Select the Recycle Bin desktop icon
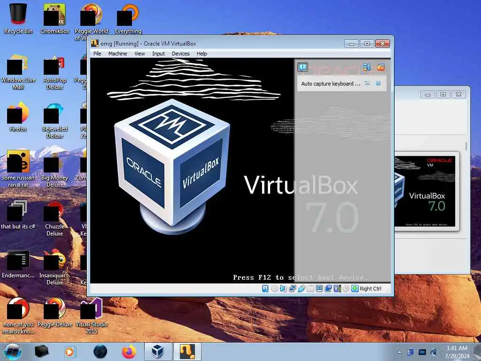 [x=18, y=18]
